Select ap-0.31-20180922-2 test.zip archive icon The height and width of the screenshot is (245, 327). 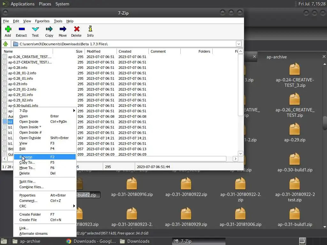coord(294,183)
